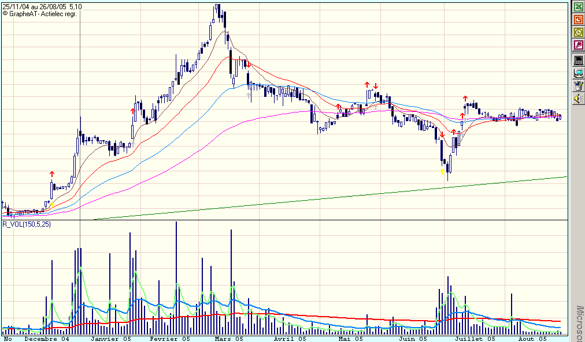Select the Juillet 05 axis label
Screen dimensions: 585x342
(475, 339)
